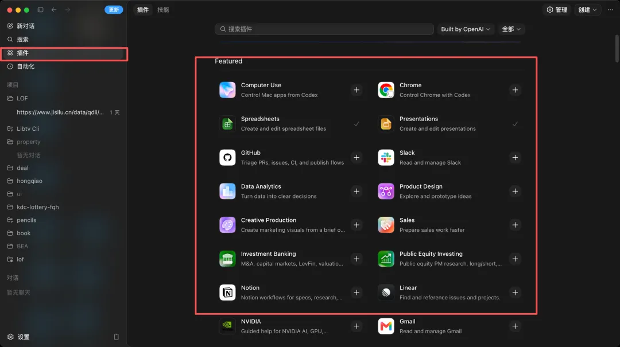
Task: Open the Presentations plugin icon
Action: click(x=386, y=124)
